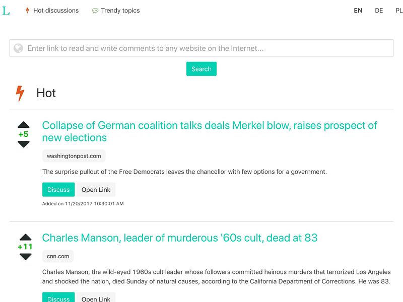Screen dimensions: 403x302
Task: Open the Charles Manson headline link
Action: tap(180, 238)
